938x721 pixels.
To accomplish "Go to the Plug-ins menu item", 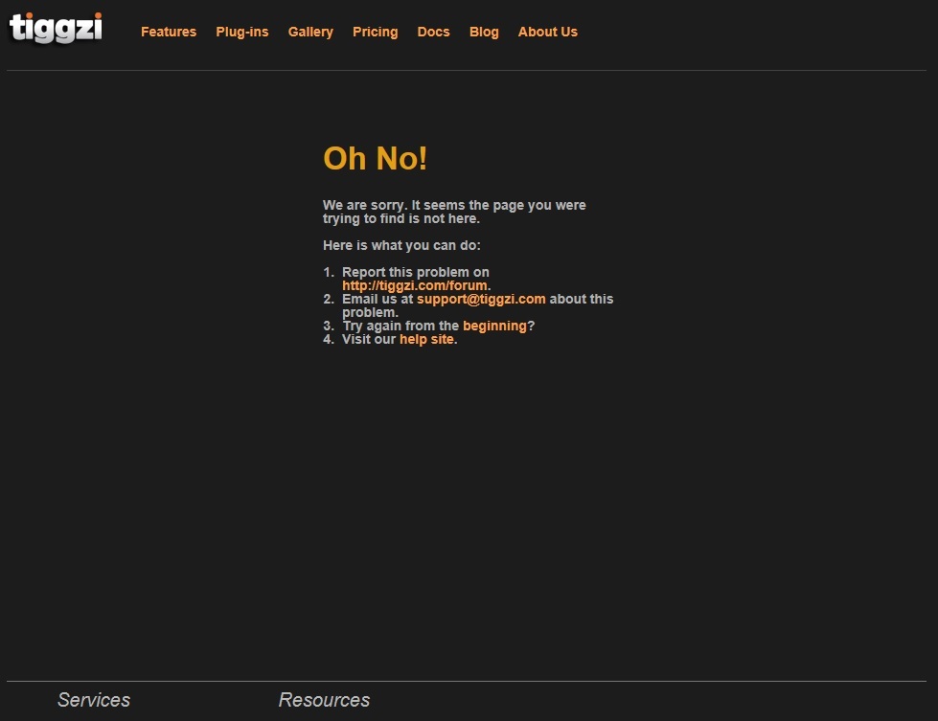I will [242, 32].
